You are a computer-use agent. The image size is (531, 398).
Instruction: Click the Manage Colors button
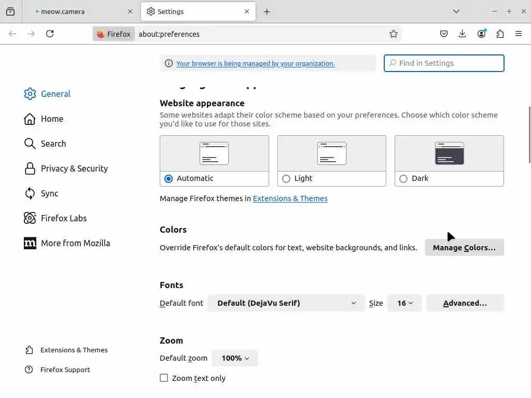[x=464, y=248]
